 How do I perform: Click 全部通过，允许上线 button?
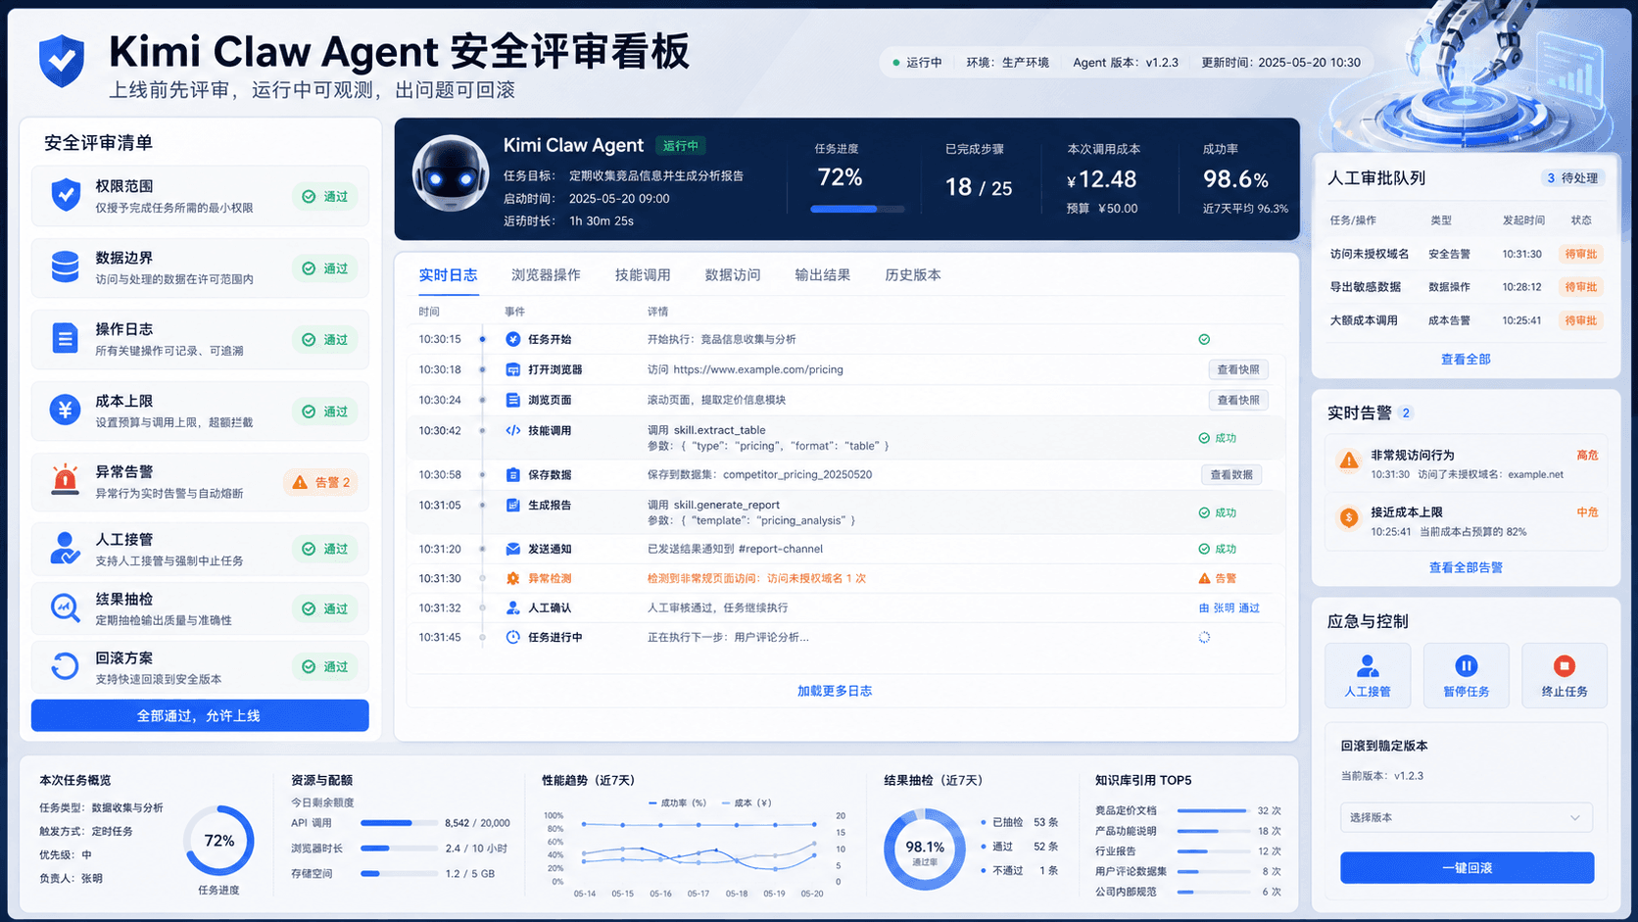pyautogui.click(x=200, y=715)
